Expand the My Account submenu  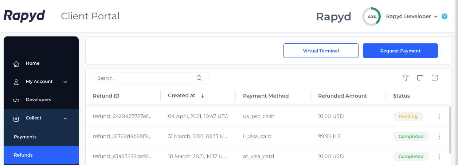click(x=65, y=82)
